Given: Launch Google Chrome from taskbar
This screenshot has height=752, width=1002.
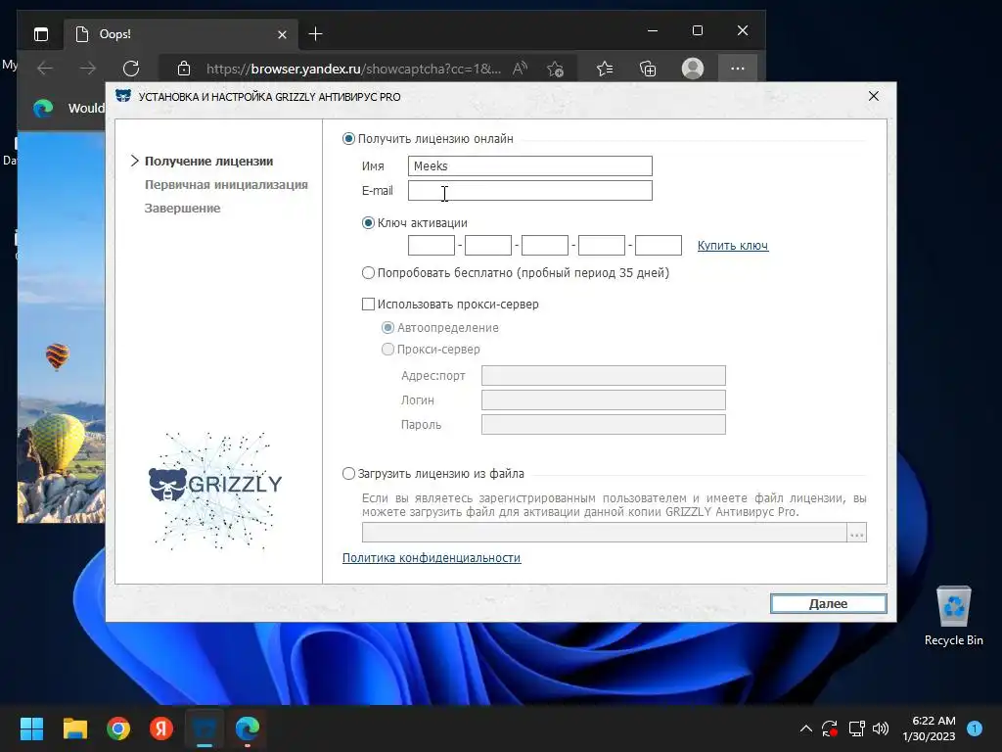Looking at the screenshot, I should (x=118, y=728).
